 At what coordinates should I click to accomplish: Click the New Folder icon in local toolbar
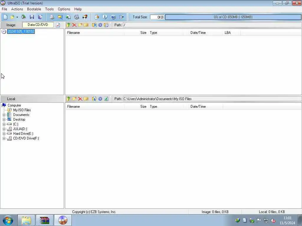pos(74,99)
